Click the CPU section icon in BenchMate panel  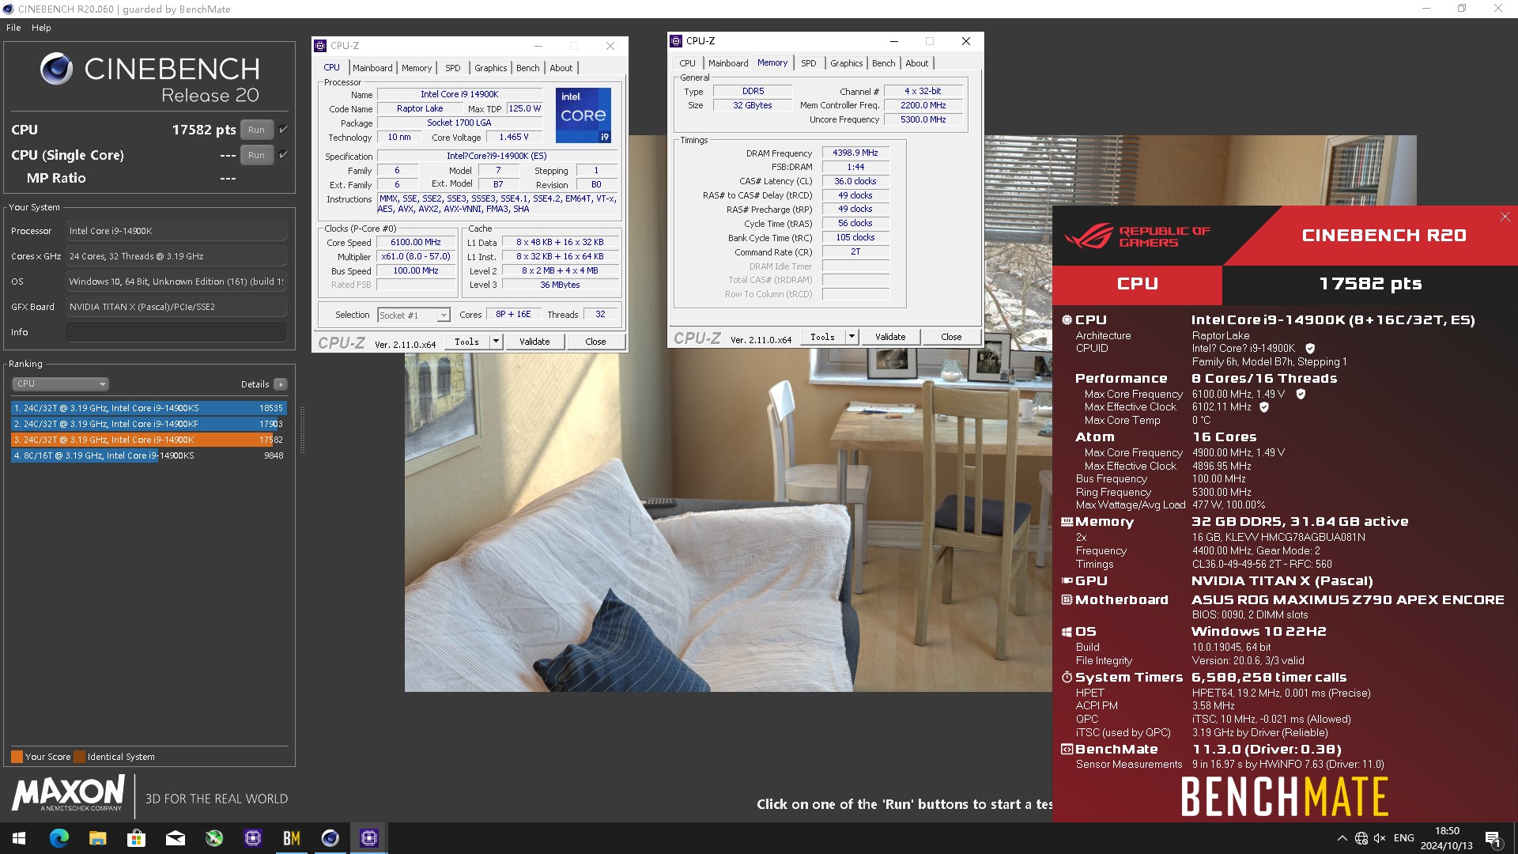1067,319
